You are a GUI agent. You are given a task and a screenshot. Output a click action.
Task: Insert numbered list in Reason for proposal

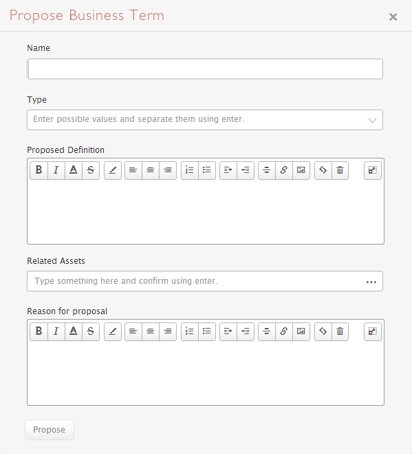[x=190, y=331]
